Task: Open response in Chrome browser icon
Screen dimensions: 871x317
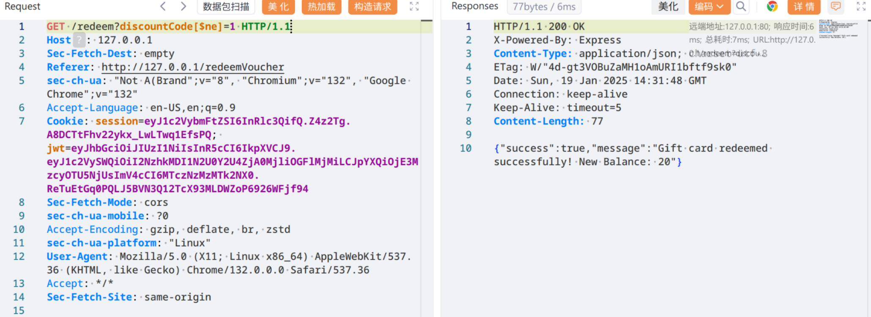Action: [x=772, y=6]
